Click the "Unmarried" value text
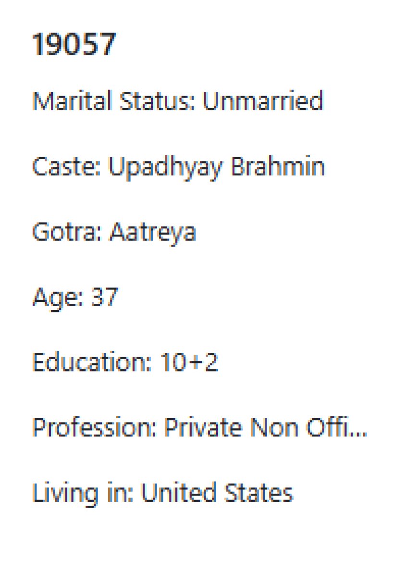Image resolution: width=418 pixels, height=561 pixels. pos(262,101)
